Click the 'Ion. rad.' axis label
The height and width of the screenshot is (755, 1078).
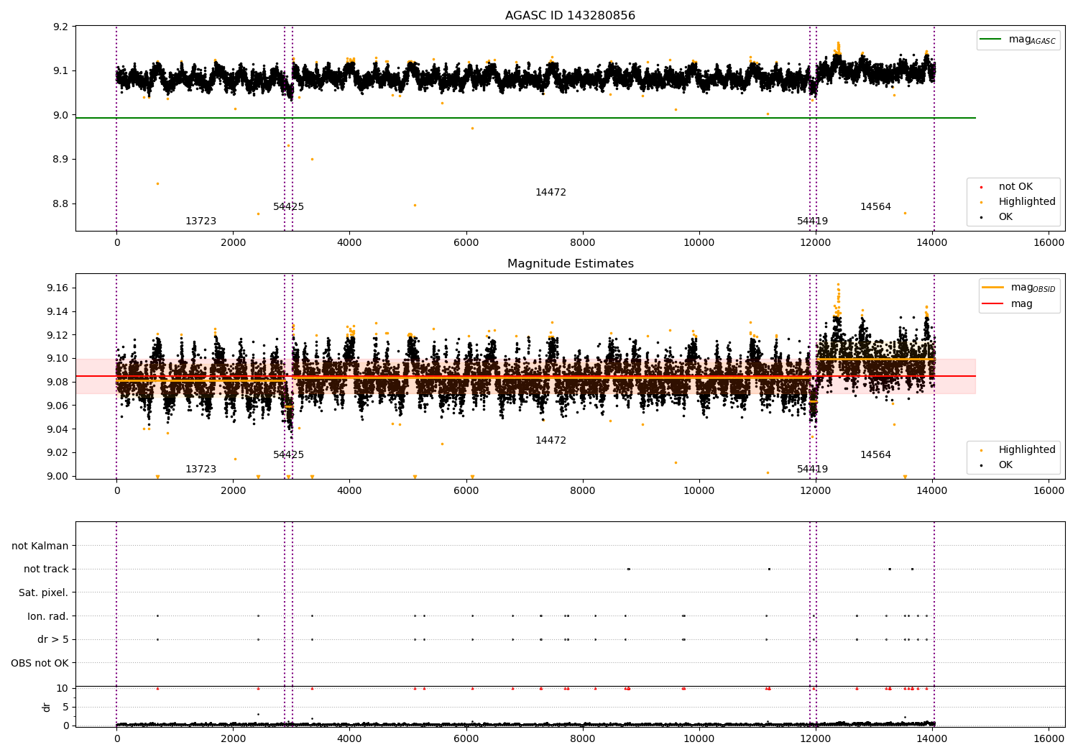(x=48, y=616)
